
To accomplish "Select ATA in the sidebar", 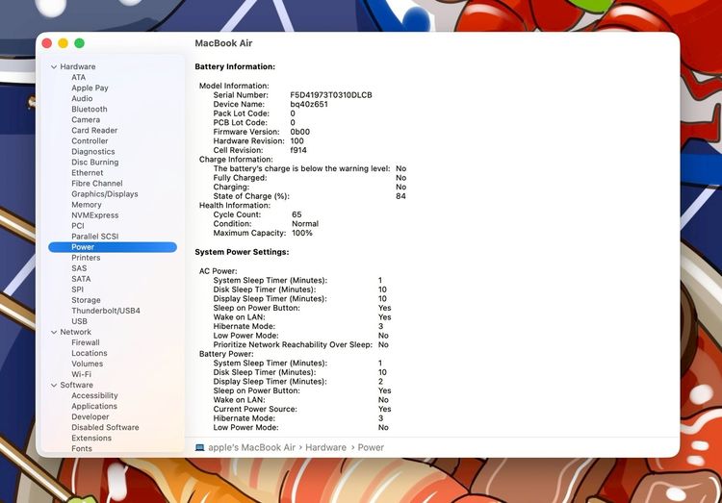I will coord(78,77).
